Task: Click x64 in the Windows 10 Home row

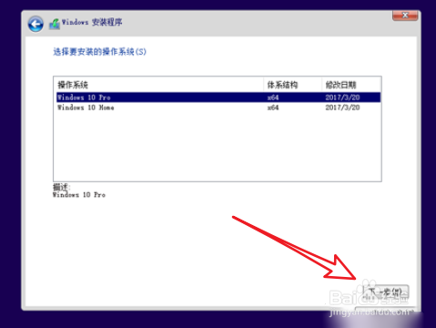Action: tap(273, 108)
